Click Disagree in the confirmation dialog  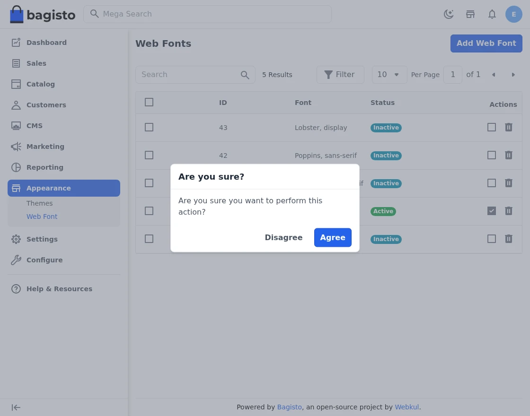coord(283,237)
